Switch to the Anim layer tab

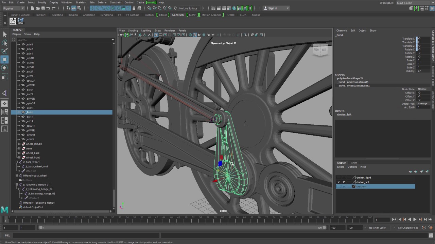[x=354, y=163]
